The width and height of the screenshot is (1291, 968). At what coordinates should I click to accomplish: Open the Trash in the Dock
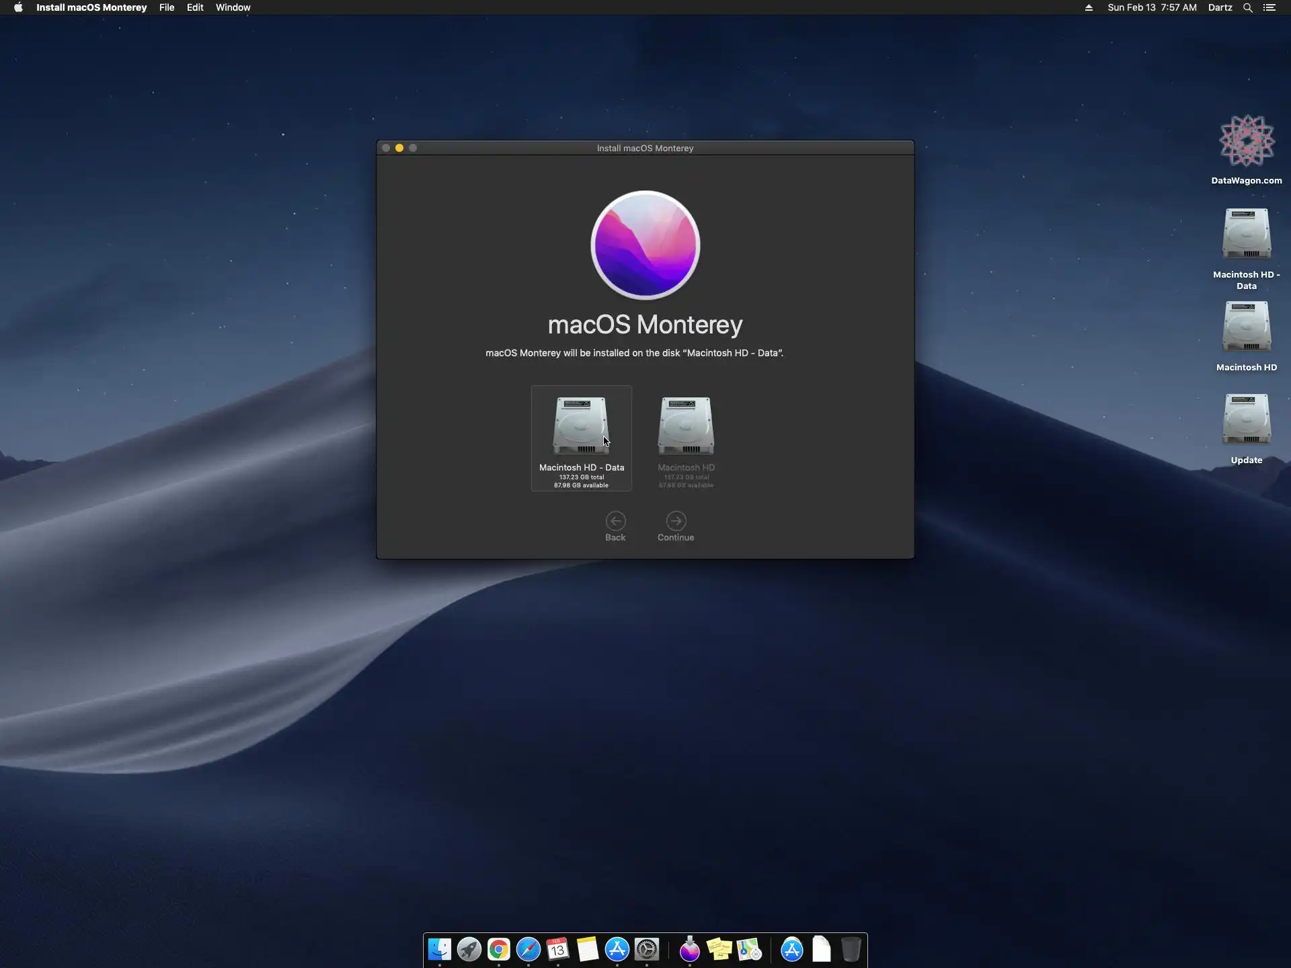pyautogui.click(x=851, y=949)
